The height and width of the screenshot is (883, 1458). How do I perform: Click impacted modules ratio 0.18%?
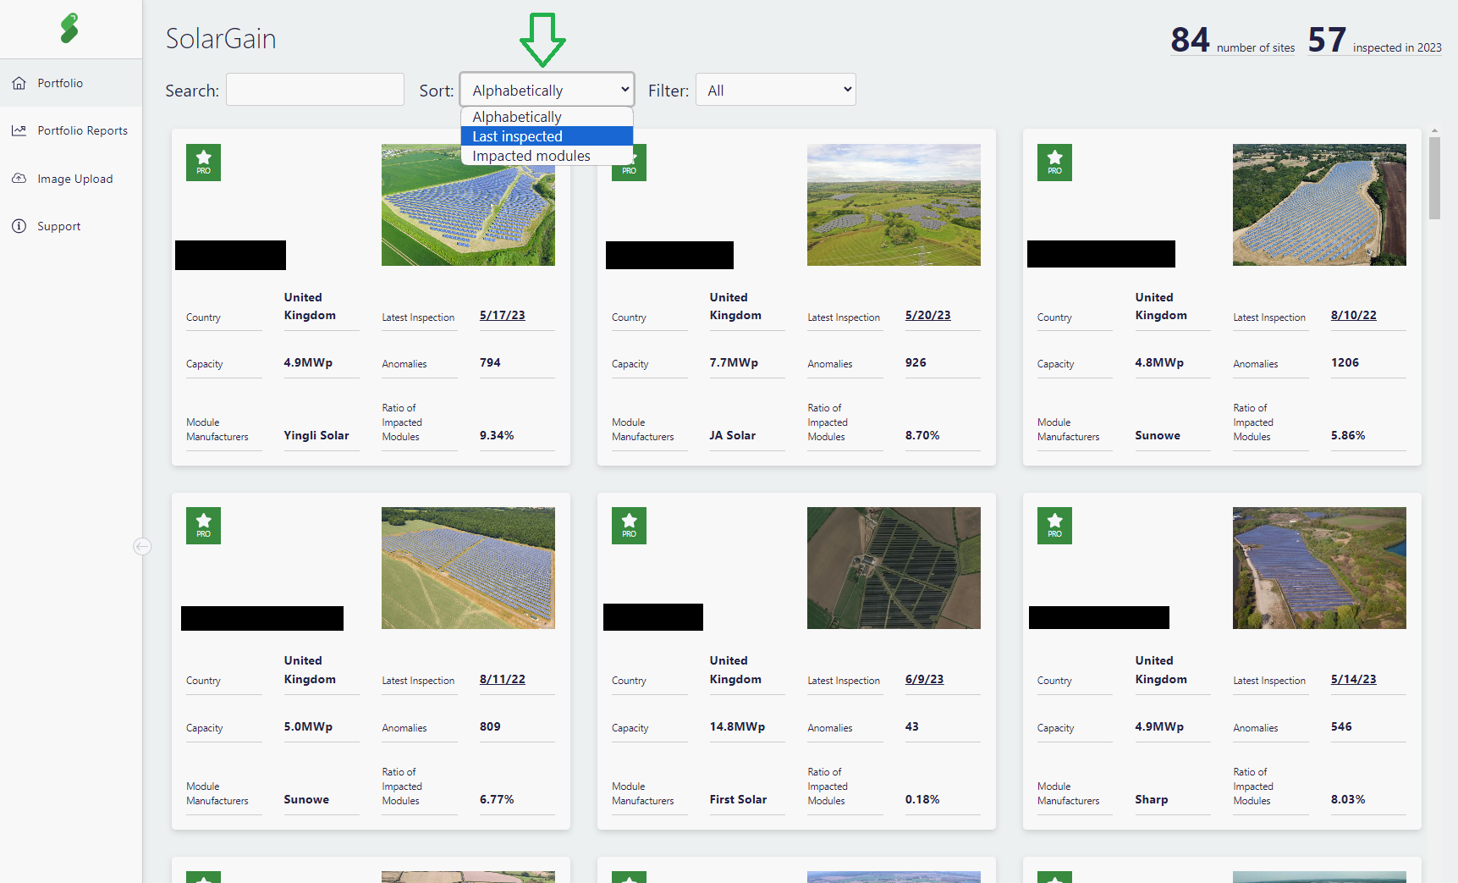[922, 799]
